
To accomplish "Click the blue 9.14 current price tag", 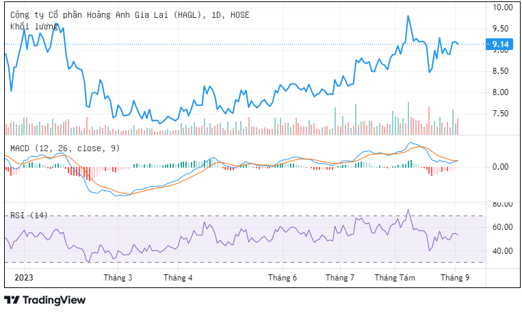I will (499, 44).
